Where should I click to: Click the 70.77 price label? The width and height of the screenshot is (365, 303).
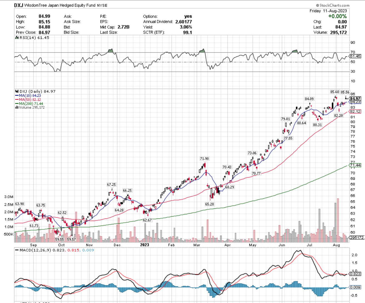[256, 173]
